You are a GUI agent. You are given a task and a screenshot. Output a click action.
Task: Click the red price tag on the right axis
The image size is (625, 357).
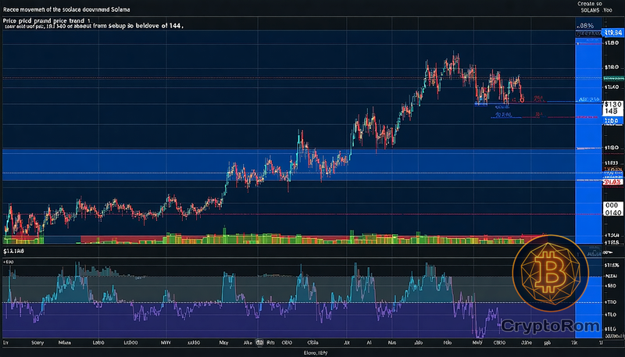612,181
